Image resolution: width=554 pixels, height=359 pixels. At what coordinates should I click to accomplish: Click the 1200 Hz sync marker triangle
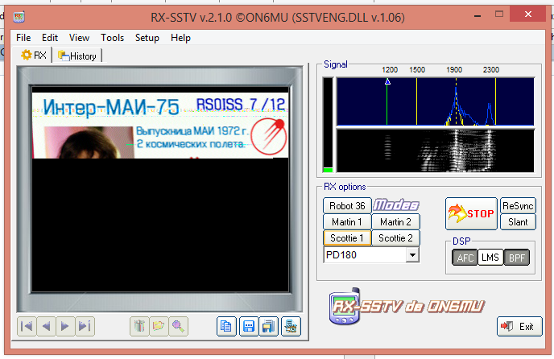387,81
